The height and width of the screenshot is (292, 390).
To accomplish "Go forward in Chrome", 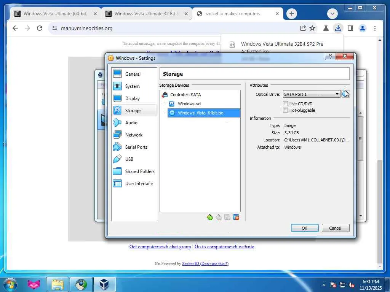I will 27,28.
